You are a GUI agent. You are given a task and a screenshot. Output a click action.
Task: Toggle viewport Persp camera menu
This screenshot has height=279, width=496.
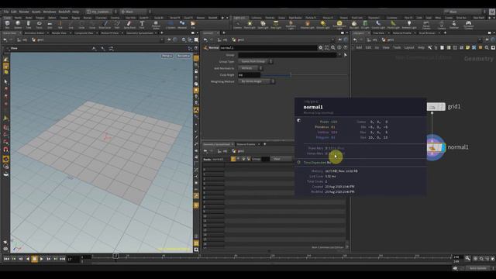click(x=167, y=56)
